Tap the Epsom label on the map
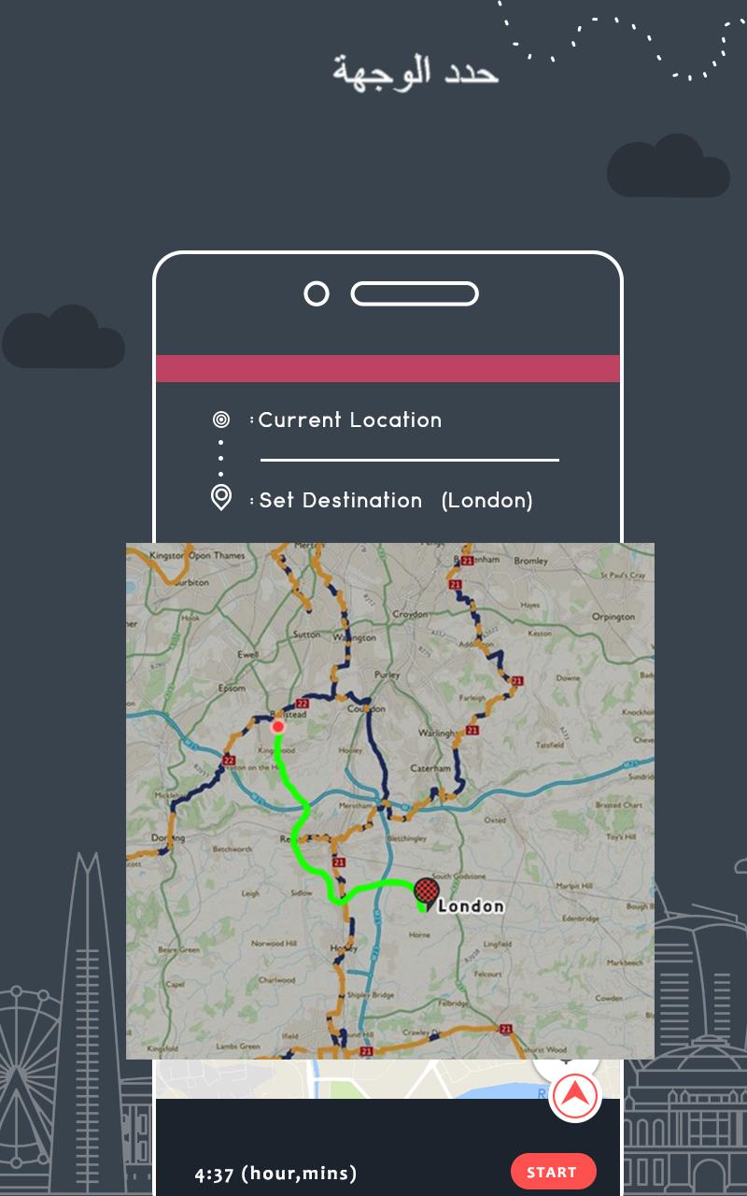This screenshot has width=747, height=1196. pyautogui.click(x=232, y=689)
